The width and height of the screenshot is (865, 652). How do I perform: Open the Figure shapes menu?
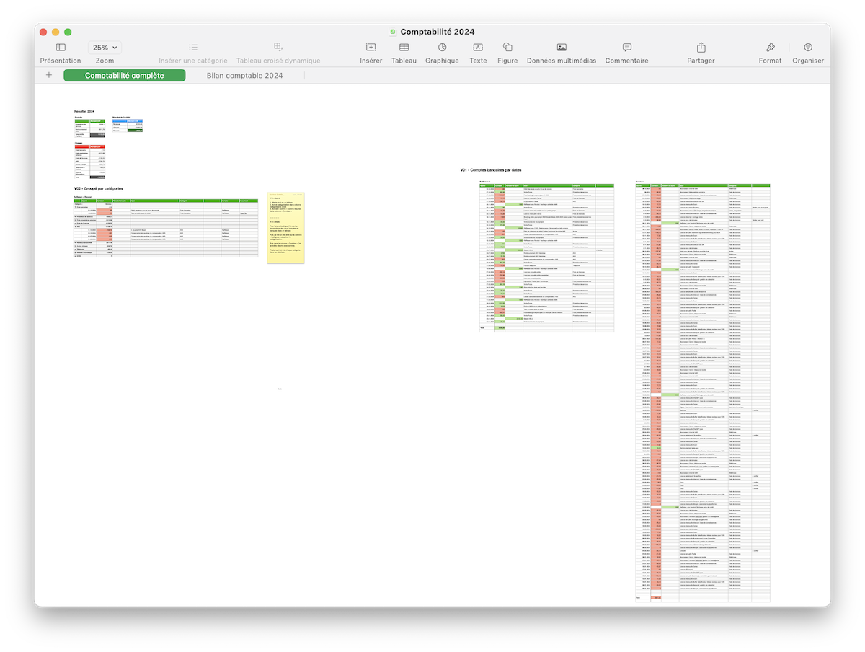pyautogui.click(x=507, y=48)
